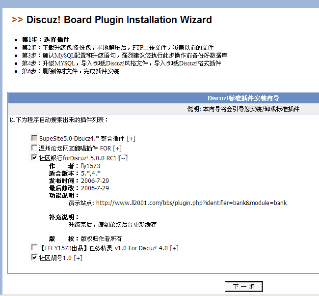
Task: Click the SupeSite5.0-Disucz4.* 整合插件 label
Action: (x=82, y=139)
